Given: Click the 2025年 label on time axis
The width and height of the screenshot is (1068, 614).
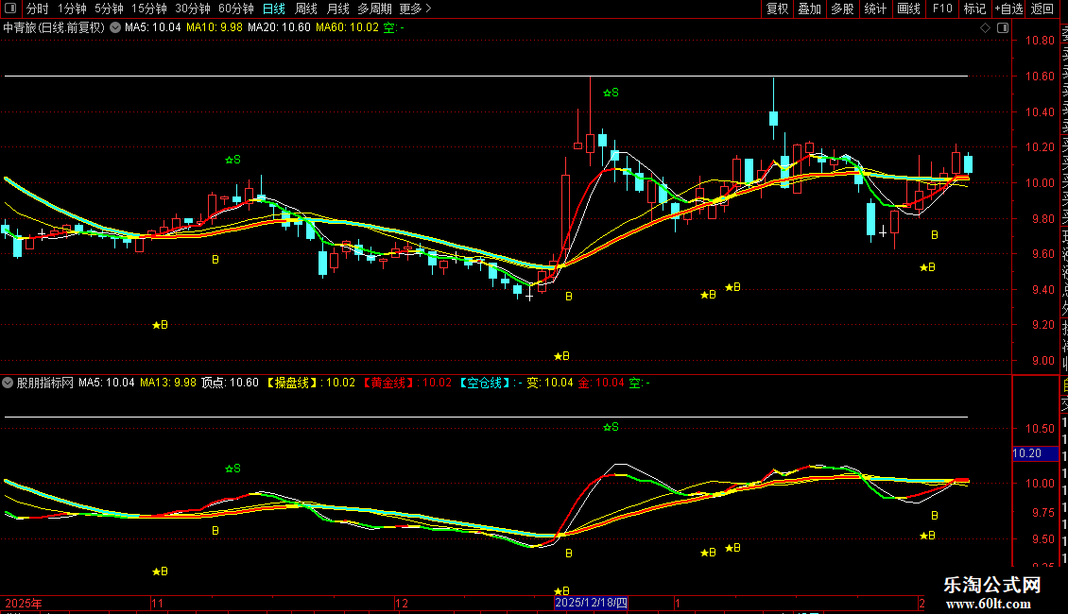Looking at the screenshot, I should point(24,603).
